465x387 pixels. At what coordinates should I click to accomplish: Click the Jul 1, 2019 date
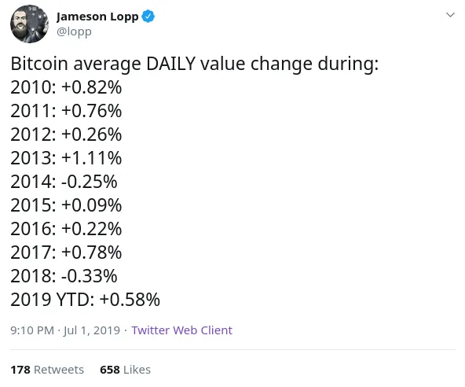click(92, 330)
